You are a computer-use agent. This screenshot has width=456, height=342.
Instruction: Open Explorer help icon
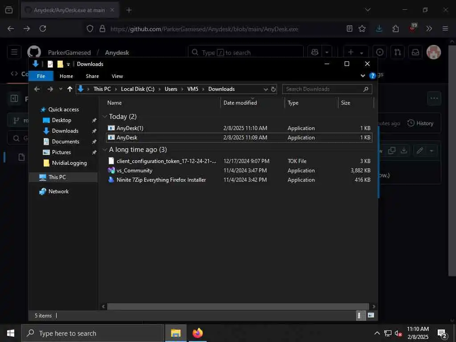[x=372, y=76]
